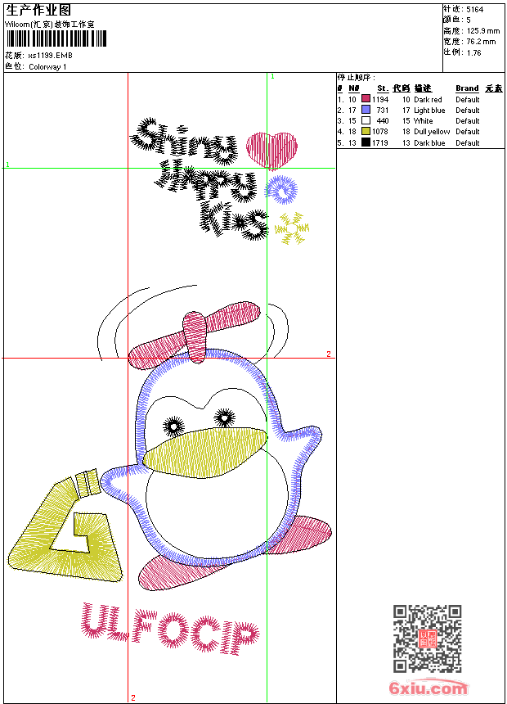507x704 pixels.
Task: Click the penguin's yellow beak
Action: point(204,453)
